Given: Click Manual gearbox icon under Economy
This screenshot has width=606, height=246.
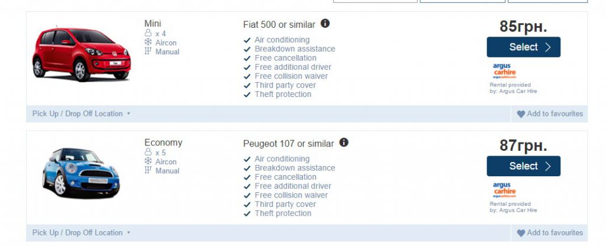Looking at the screenshot, I should 148,170.
